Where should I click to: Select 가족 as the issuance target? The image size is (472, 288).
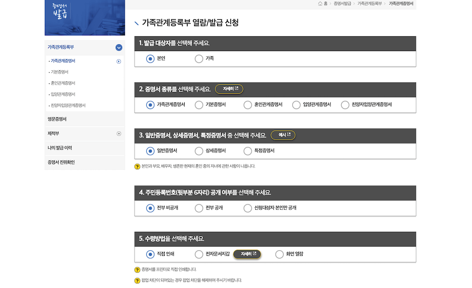(199, 59)
